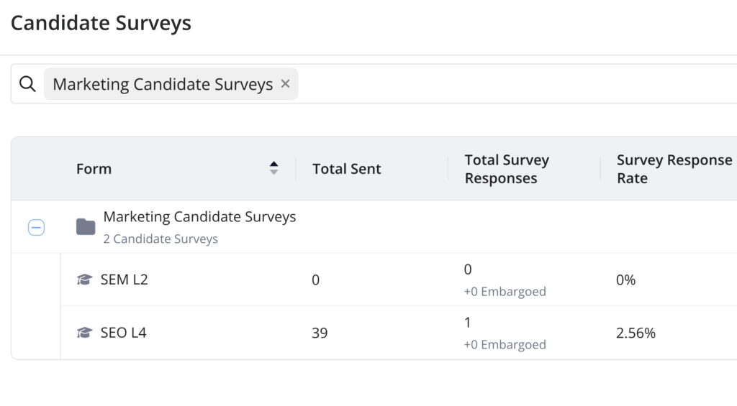Image resolution: width=737 pixels, height=406 pixels.
Task: Click the graduation cap icon beside SEM L2
Action: 85,280
